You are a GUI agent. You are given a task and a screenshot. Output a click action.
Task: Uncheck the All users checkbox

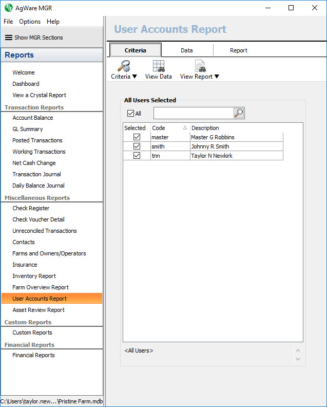pyautogui.click(x=130, y=113)
